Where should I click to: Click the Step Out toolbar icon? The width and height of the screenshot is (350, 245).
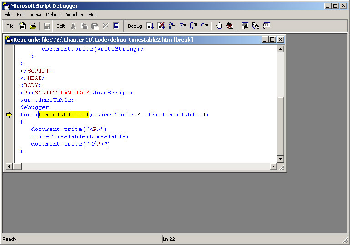pos(205,26)
